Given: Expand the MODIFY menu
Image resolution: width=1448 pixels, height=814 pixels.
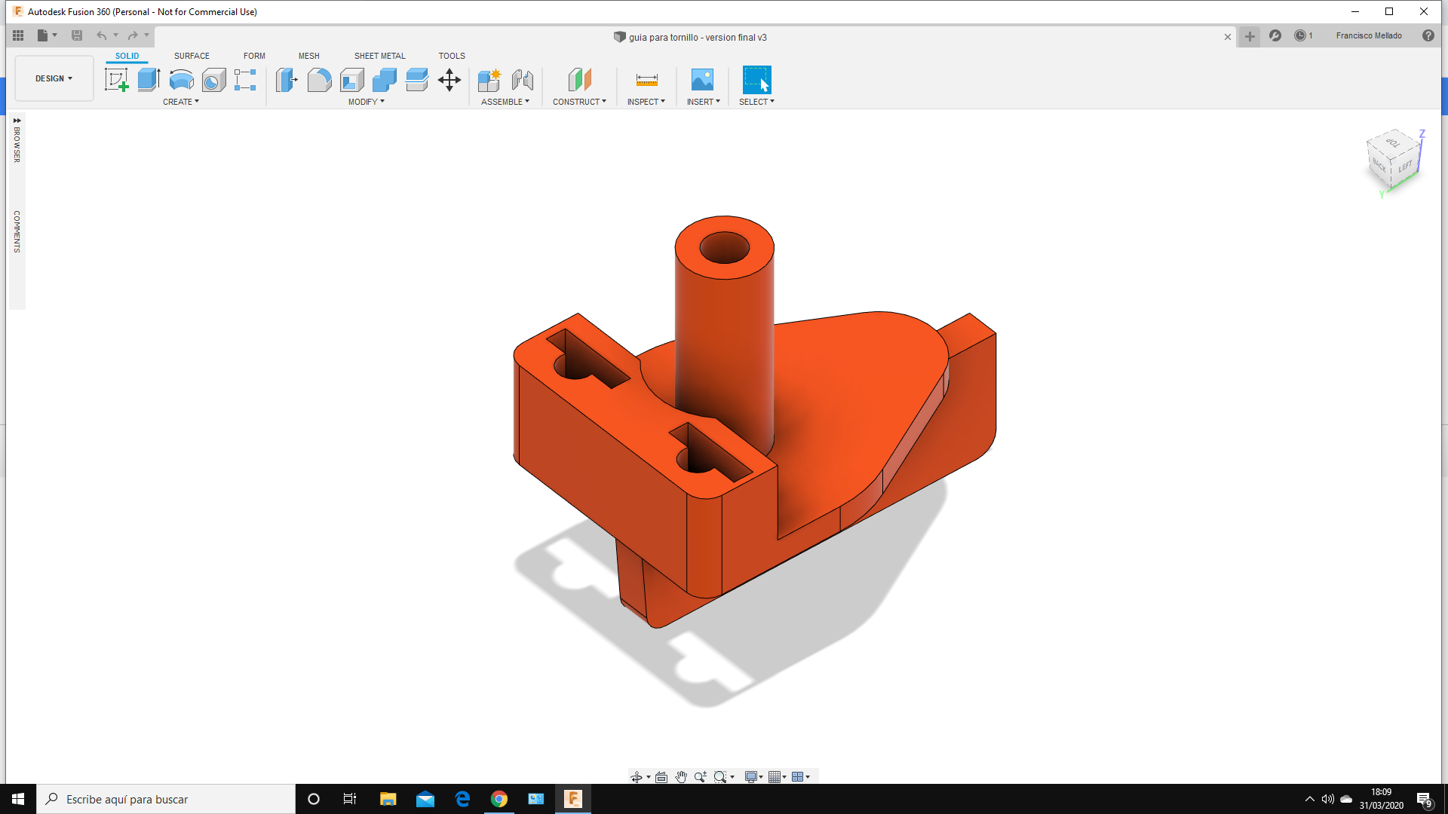Looking at the screenshot, I should (x=366, y=102).
